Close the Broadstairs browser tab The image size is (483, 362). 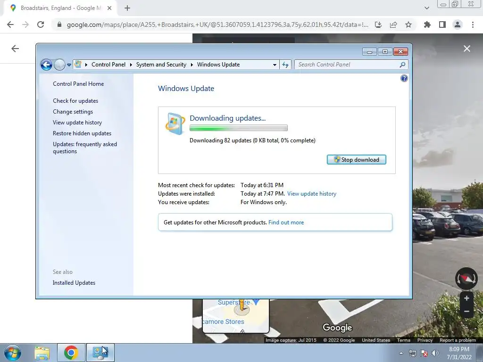click(x=109, y=8)
